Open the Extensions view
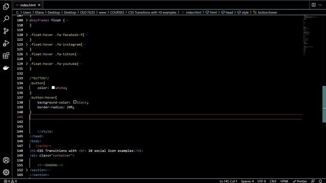Viewport: 326px width, 183px height. pos(6,55)
